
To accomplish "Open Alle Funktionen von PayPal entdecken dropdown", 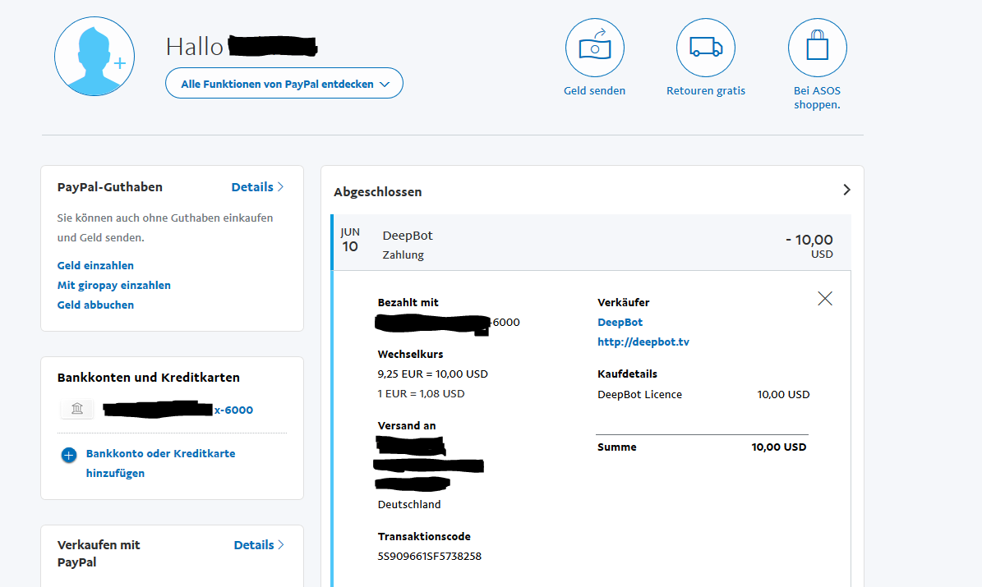I will (x=284, y=83).
